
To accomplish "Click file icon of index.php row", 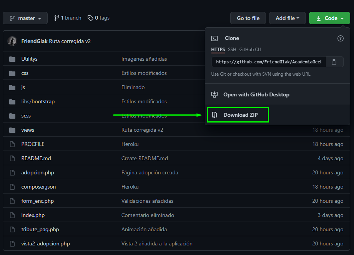I will (12, 215).
